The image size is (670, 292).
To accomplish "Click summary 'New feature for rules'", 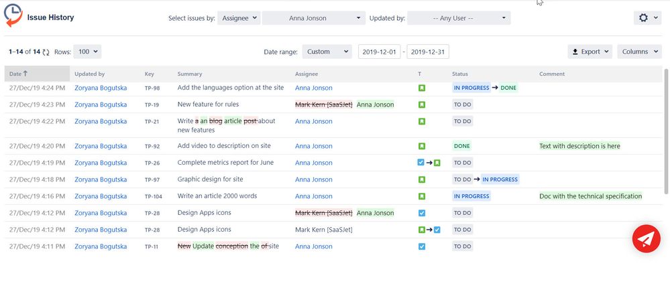I will (208, 104).
